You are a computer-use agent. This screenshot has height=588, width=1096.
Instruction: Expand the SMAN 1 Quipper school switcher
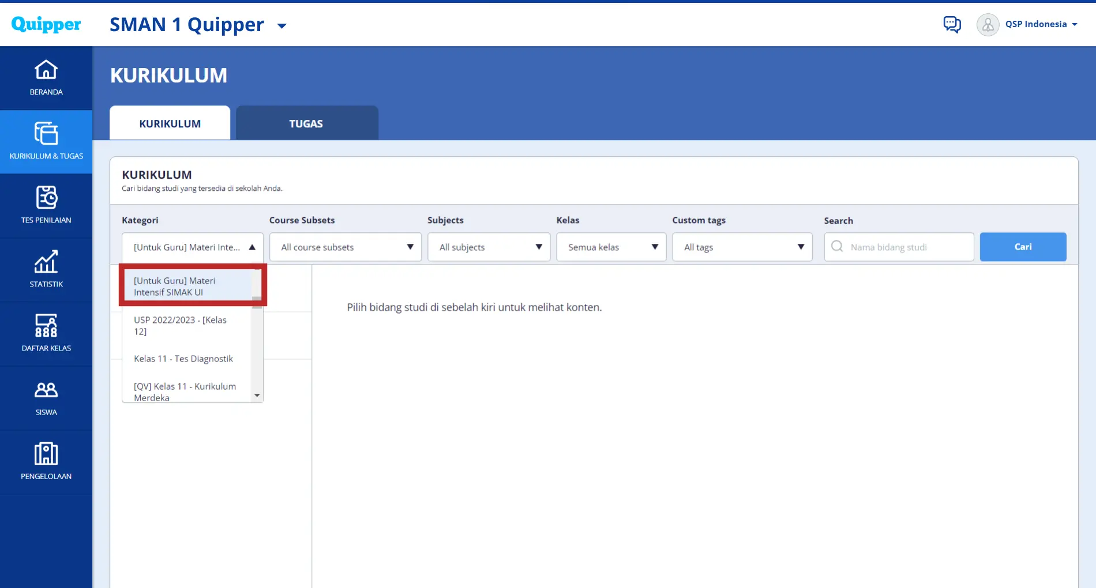tap(282, 26)
